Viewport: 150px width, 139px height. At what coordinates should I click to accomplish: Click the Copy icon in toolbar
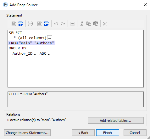(89, 24)
